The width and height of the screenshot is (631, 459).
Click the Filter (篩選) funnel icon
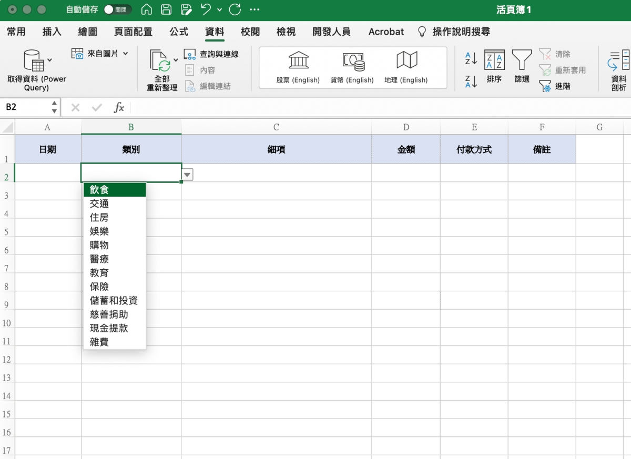[x=522, y=60]
